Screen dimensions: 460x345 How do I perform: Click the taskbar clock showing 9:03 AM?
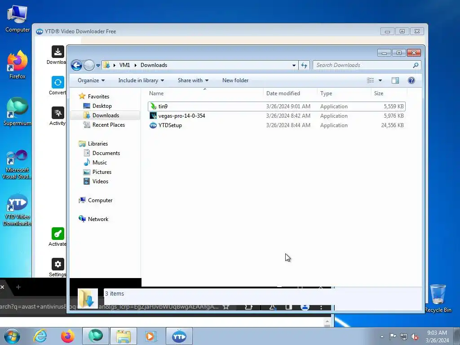pos(437,336)
